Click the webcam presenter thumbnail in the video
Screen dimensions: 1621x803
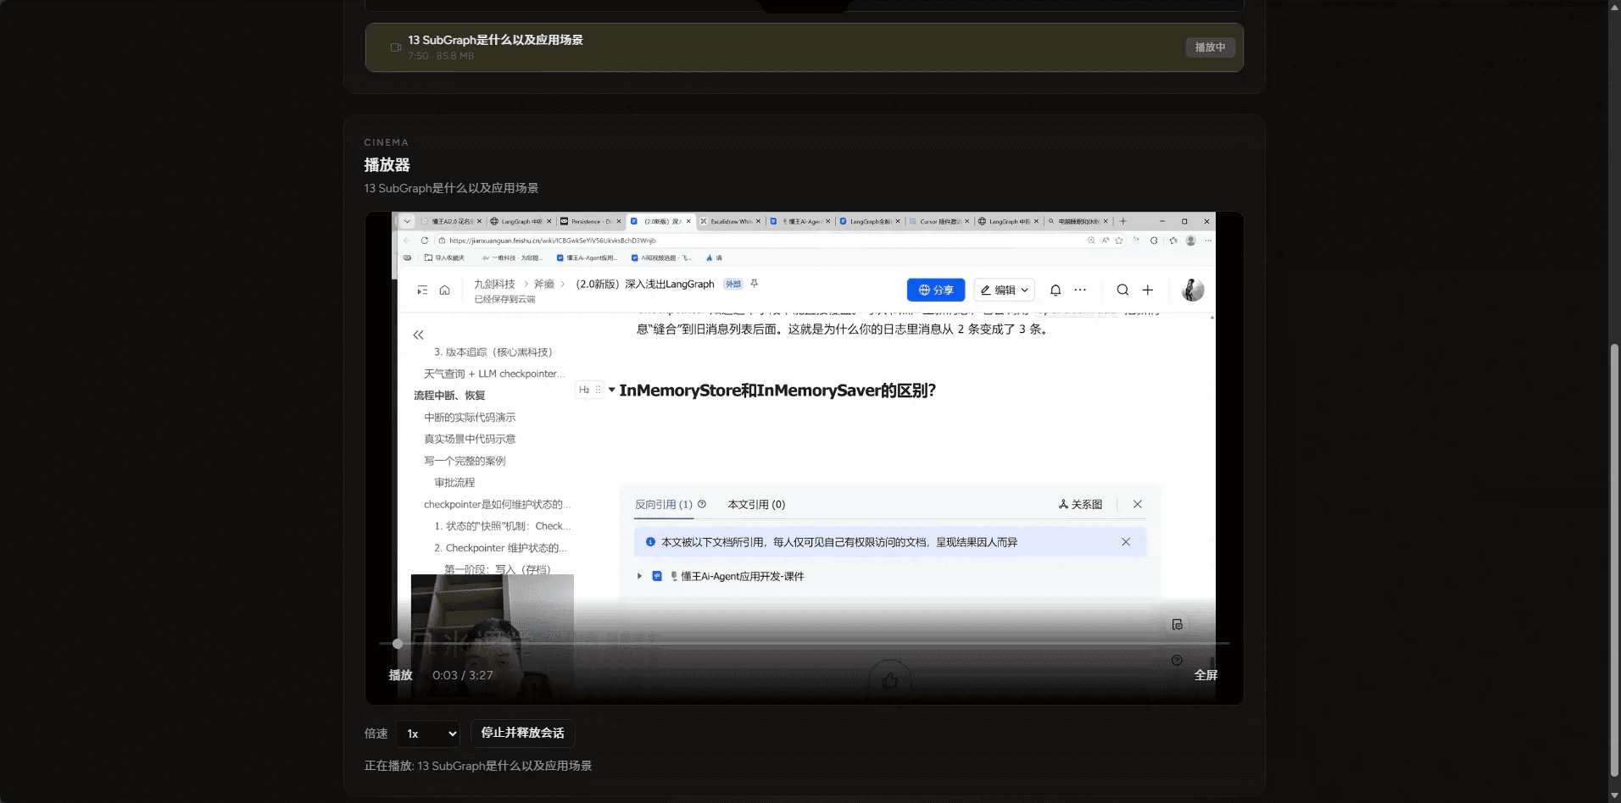pos(492,637)
